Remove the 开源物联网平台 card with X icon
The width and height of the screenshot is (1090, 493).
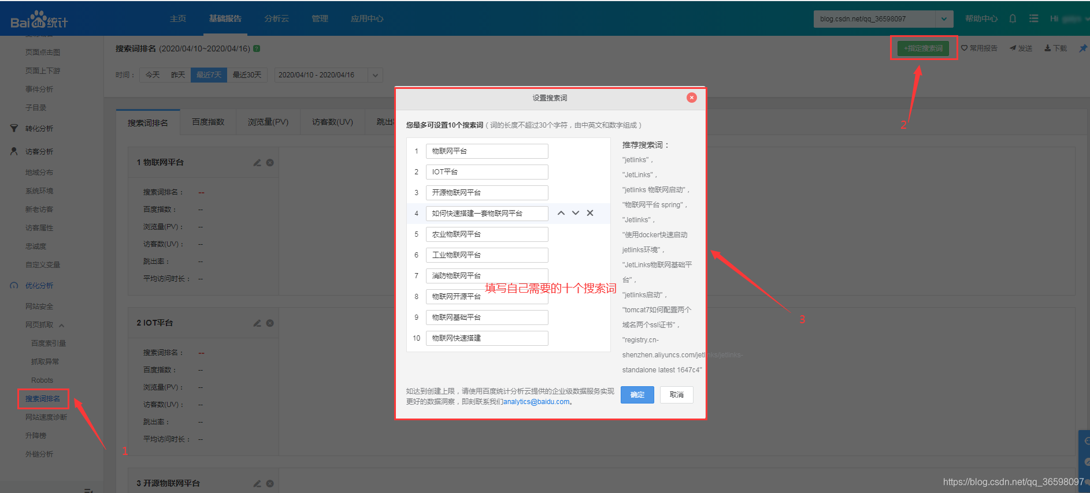pyautogui.click(x=270, y=484)
